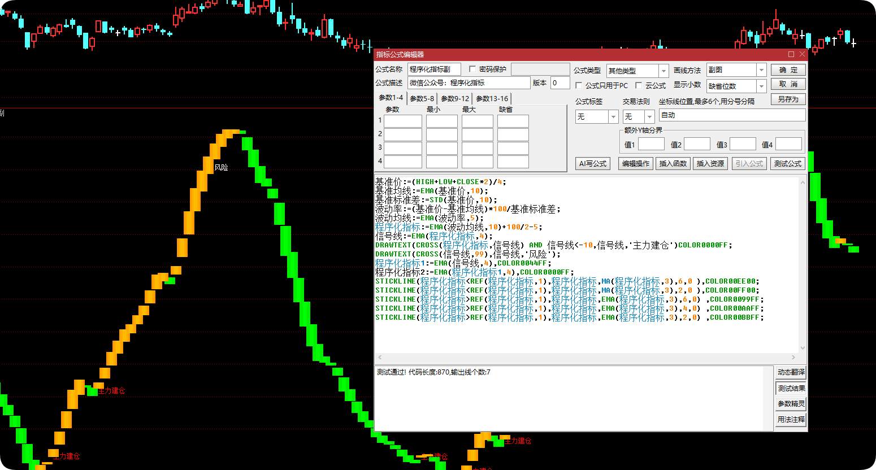Click parameter row 1 name field
Viewport: 876px width, 470px height.
(x=403, y=121)
